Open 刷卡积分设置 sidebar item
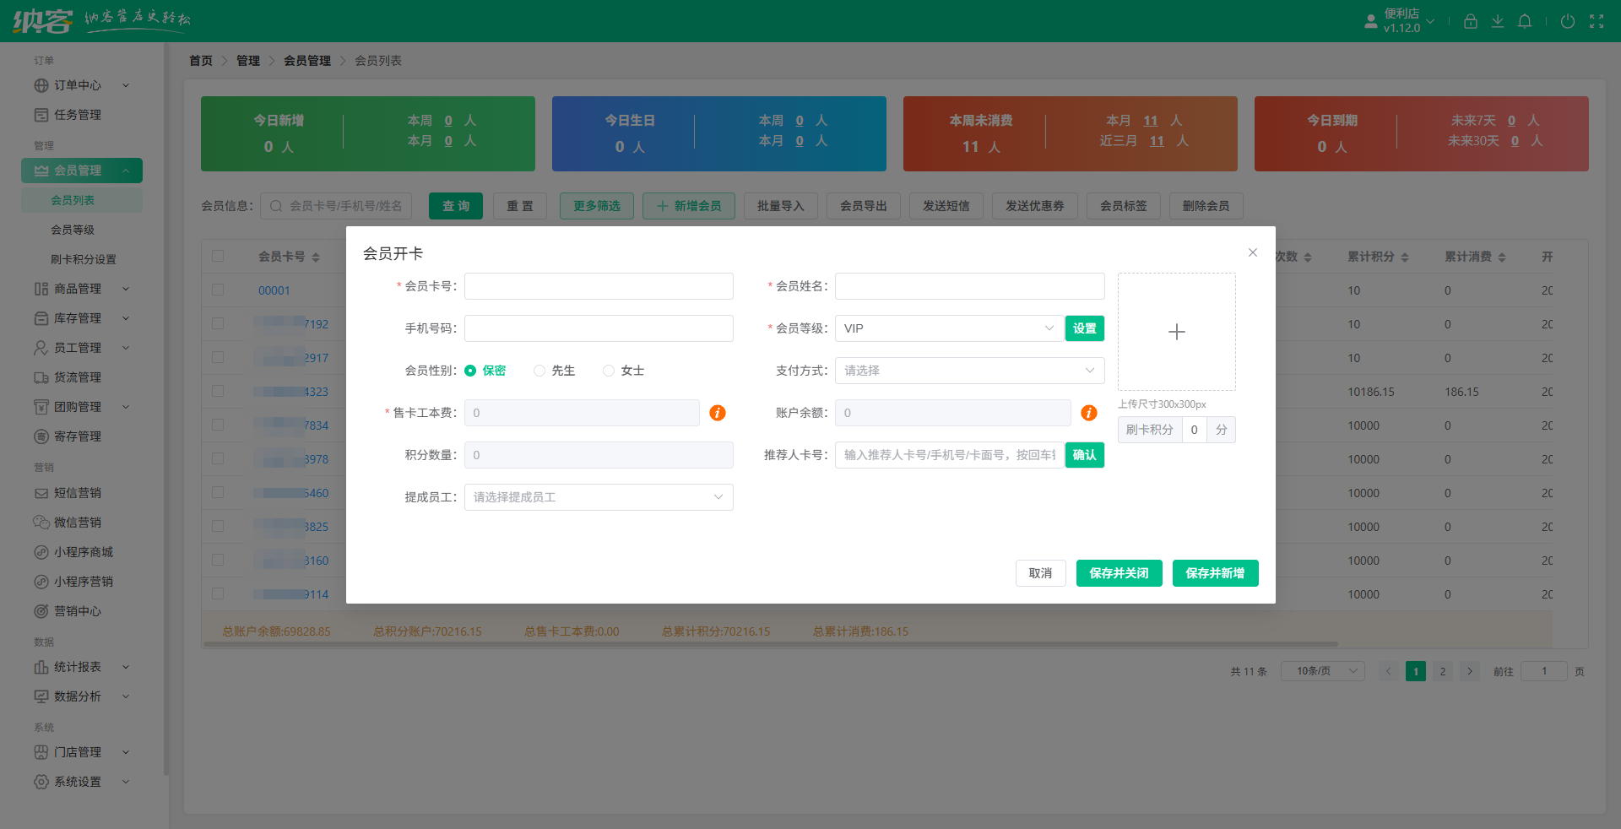The image size is (1621, 829). coord(83,259)
